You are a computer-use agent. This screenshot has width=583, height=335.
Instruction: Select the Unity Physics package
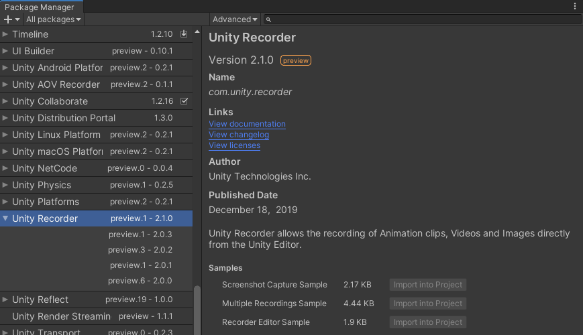(97, 184)
